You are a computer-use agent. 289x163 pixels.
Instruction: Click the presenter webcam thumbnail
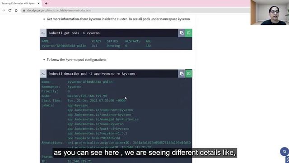(270, 12)
